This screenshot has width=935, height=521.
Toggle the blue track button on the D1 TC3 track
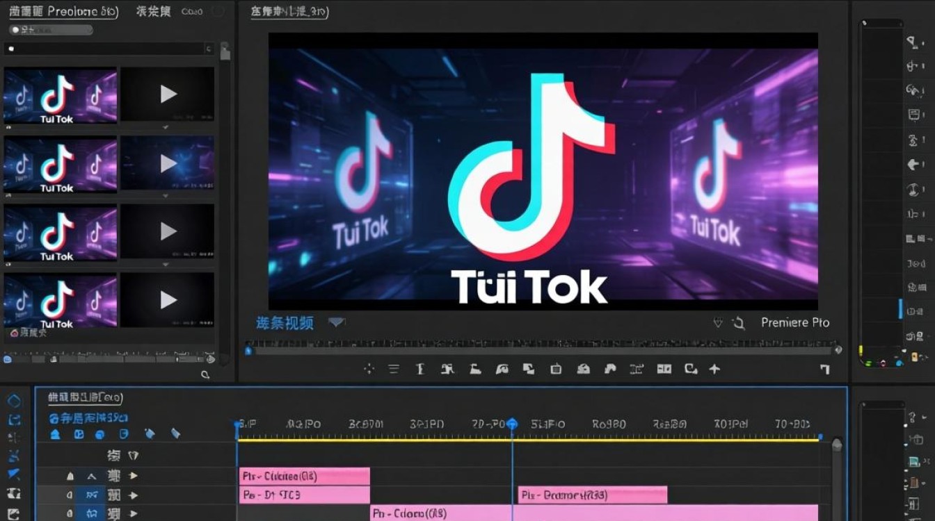click(91, 495)
